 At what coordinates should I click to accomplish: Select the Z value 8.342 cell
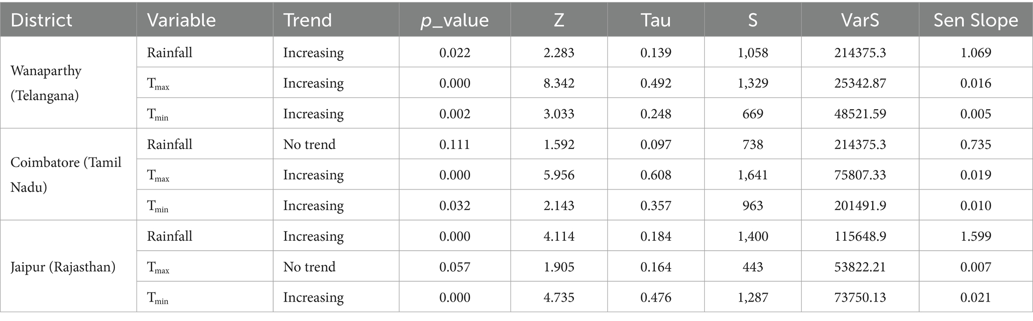point(559,83)
